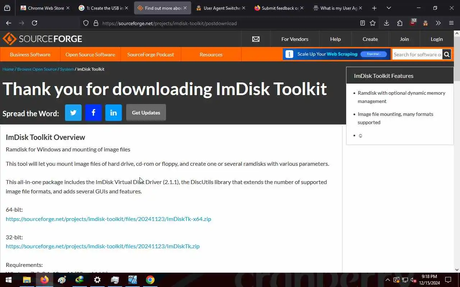Open Chrome from the taskbar
Image resolution: width=460 pixels, height=287 pixels.
(150, 280)
